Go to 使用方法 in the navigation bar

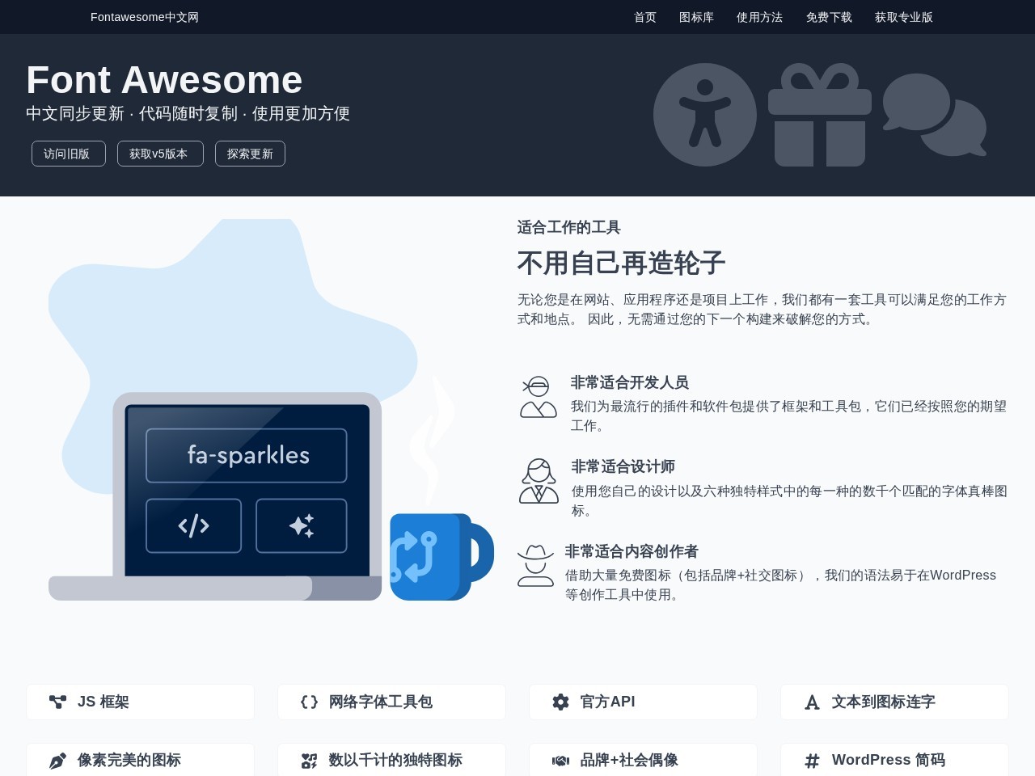(759, 17)
